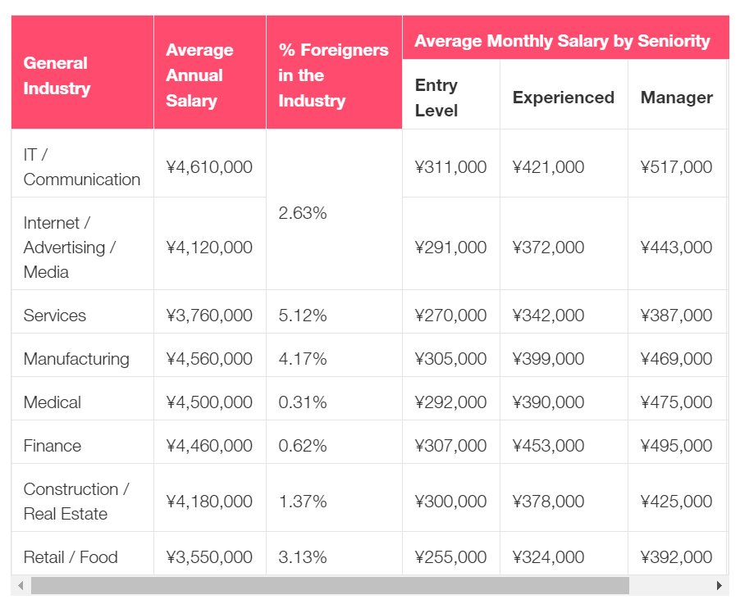Select the General Industry header cell
This screenshot has height=604, width=740.
click(83, 72)
